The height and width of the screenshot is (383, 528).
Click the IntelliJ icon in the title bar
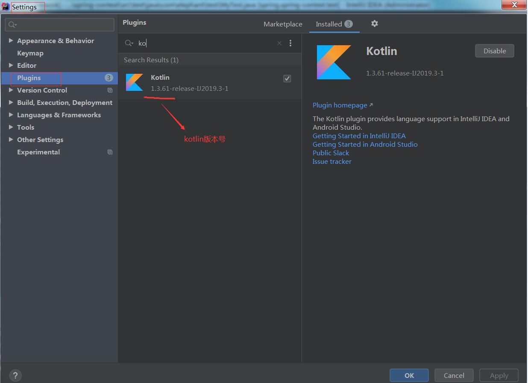[x=6, y=6]
